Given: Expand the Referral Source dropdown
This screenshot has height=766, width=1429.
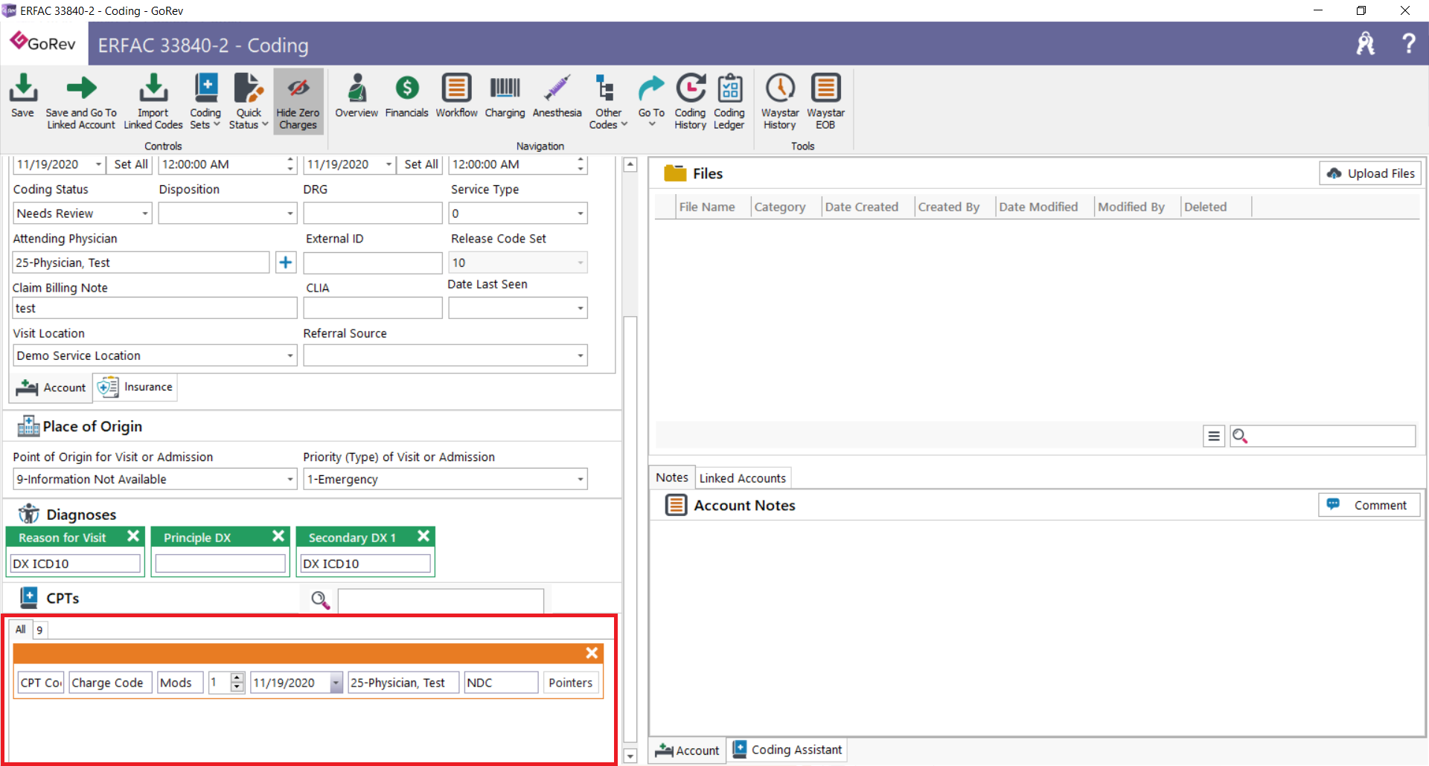Looking at the screenshot, I should point(581,355).
